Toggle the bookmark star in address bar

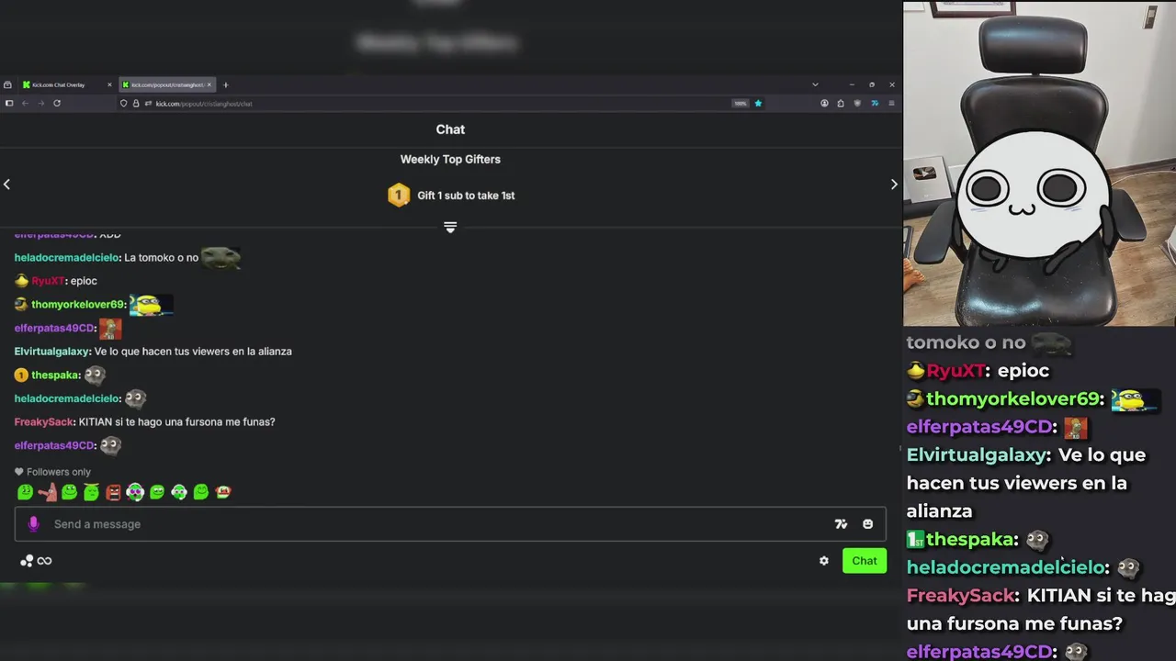coord(758,103)
